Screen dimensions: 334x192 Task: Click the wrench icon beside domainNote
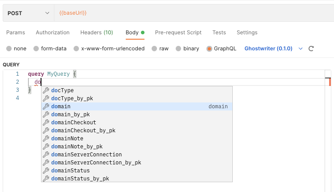[x=46, y=139]
